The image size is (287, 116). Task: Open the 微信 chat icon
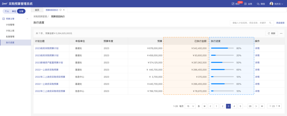pyautogui.click(x=258, y=4)
